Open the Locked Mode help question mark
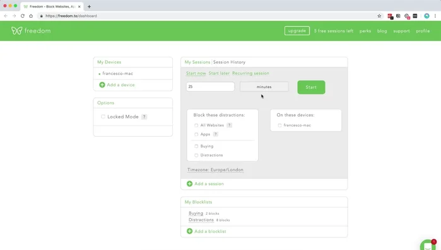This screenshot has width=441, height=250. point(144,116)
